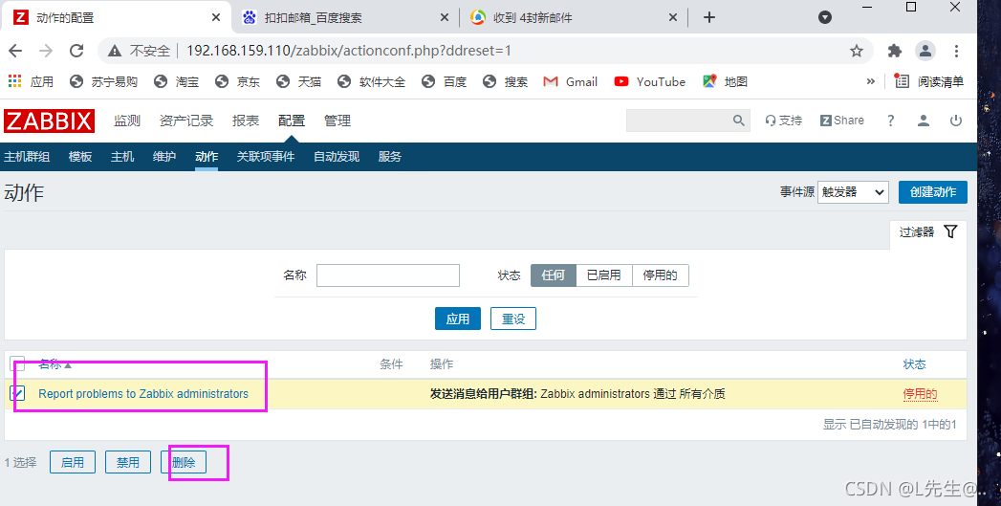This screenshot has height=506, width=1001.
Task: Open the YouTube bookmark
Action: pos(649,81)
